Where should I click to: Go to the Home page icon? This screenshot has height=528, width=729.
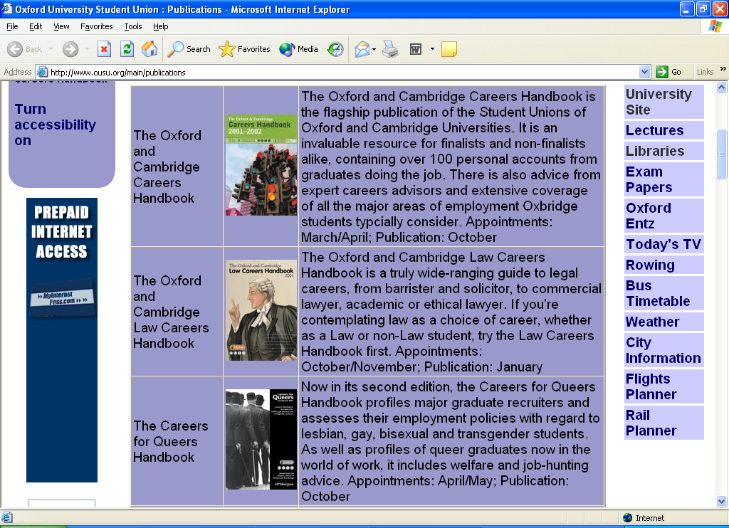tap(150, 49)
